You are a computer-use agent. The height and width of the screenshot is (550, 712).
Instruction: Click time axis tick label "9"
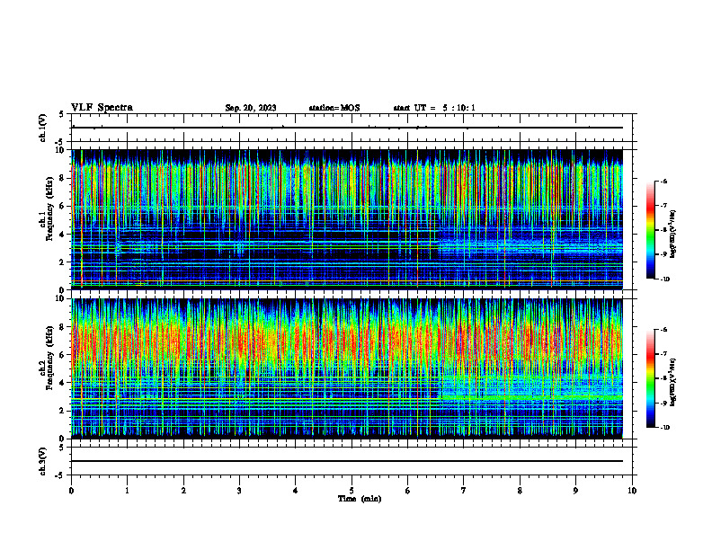click(575, 491)
